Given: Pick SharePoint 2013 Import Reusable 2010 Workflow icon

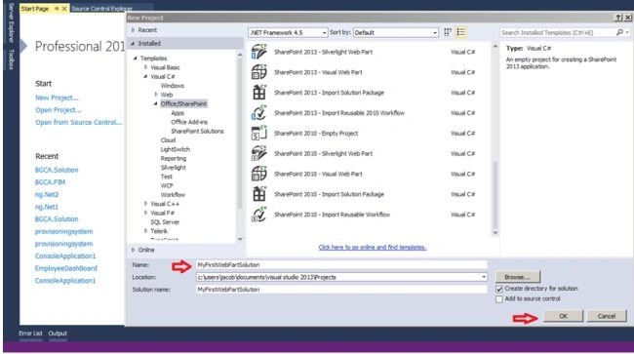Looking at the screenshot, I should 259,113.
